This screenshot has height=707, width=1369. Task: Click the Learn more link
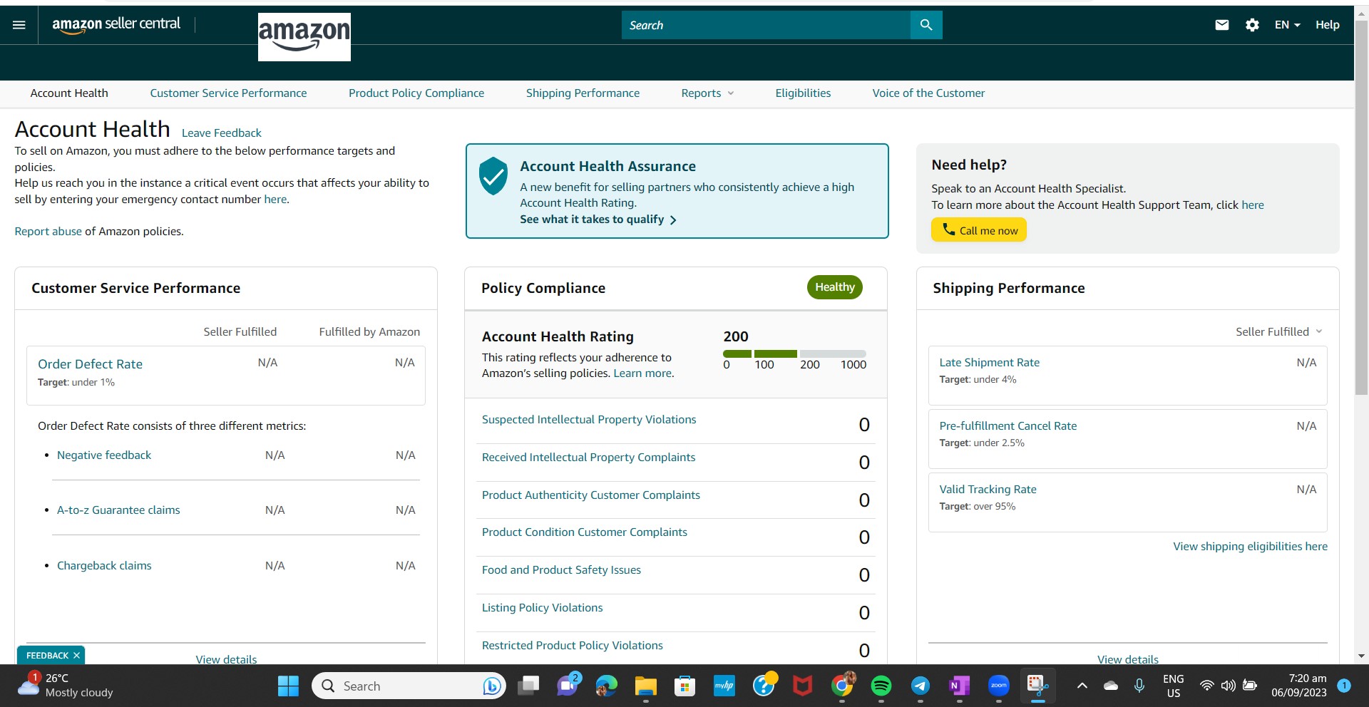pyautogui.click(x=642, y=373)
